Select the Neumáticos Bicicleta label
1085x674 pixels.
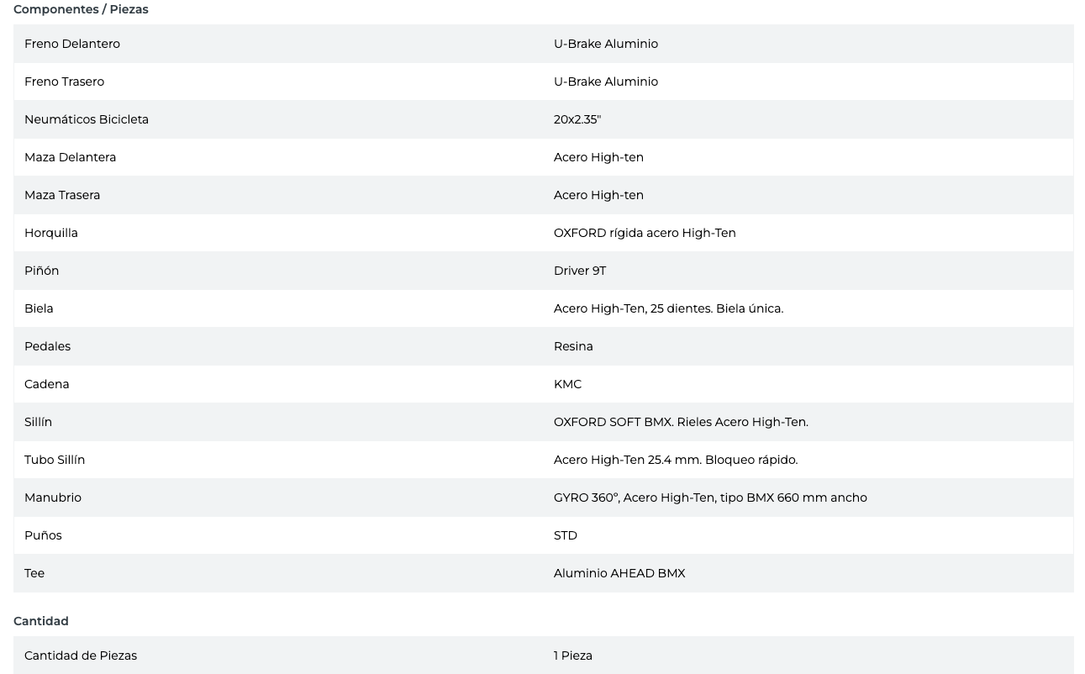click(x=87, y=119)
